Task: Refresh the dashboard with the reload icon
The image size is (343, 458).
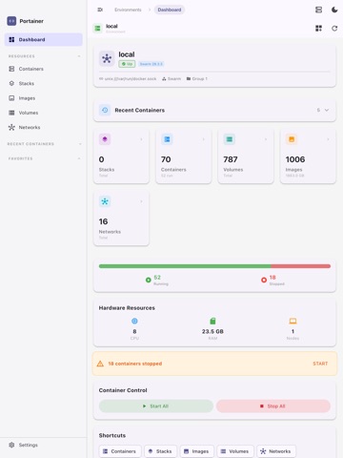Action: [x=334, y=29]
